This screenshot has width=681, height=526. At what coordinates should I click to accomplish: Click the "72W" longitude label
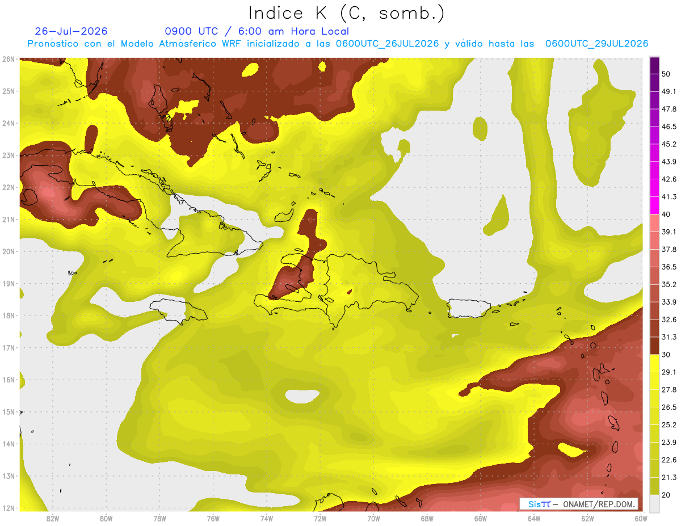click(320, 518)
